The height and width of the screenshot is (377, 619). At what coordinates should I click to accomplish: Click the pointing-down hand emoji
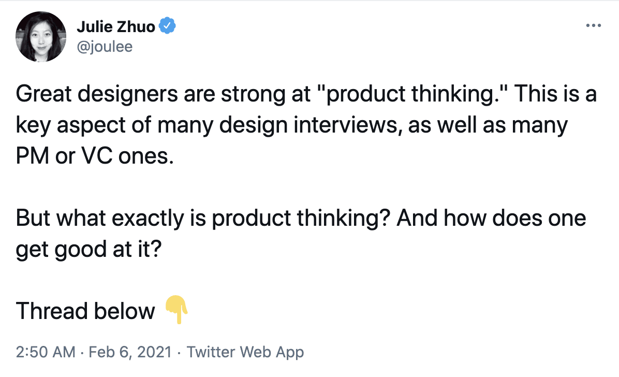click(176, 310)
